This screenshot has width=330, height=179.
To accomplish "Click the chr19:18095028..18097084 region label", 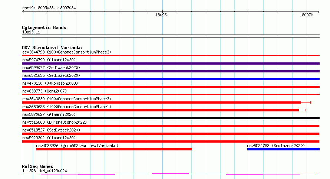I will coord(49,8).
